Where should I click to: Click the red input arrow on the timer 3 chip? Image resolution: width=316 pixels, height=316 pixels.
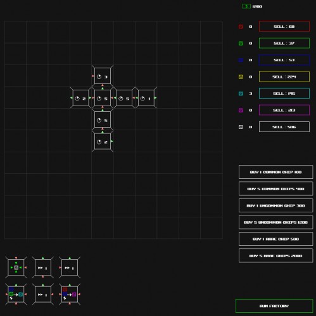(x=93, y=76)
